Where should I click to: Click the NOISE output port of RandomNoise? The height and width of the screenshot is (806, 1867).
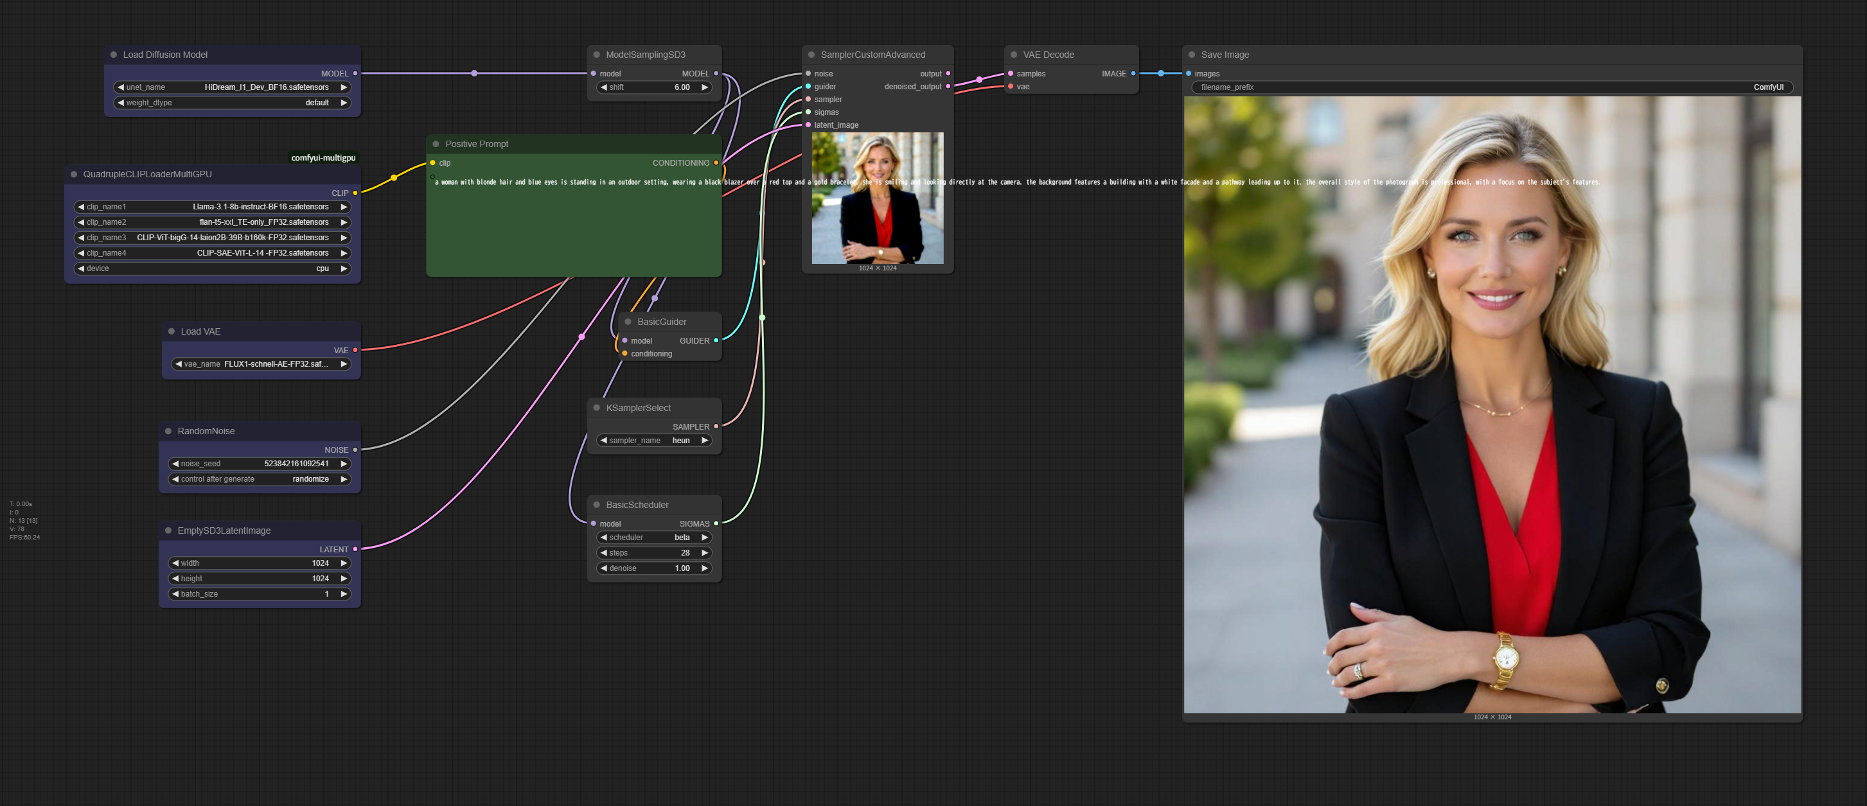355,450
